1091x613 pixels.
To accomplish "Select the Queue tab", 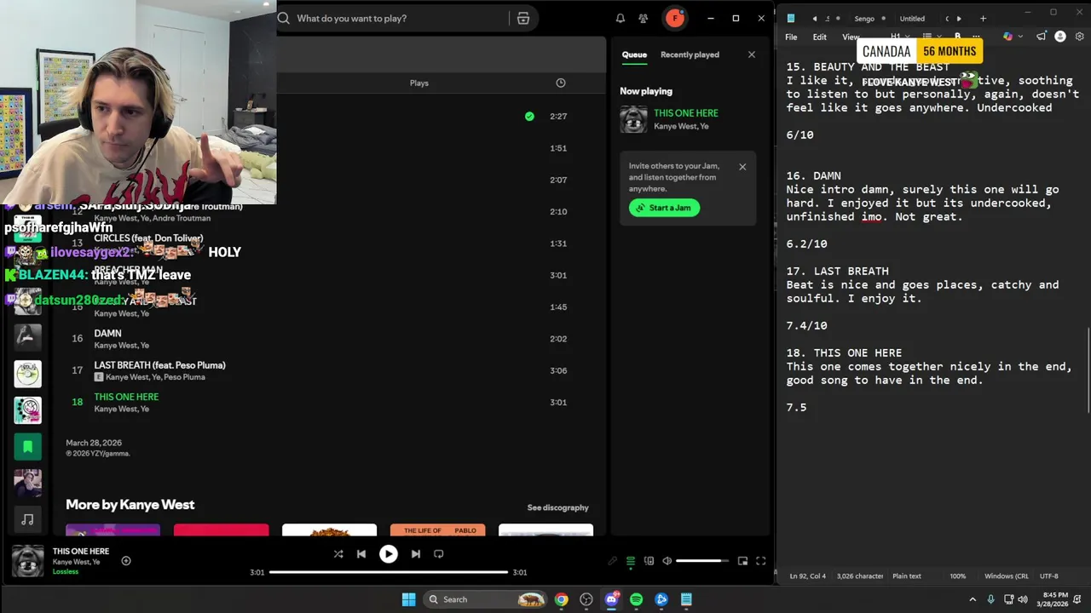I will click(x=634, y=54).
